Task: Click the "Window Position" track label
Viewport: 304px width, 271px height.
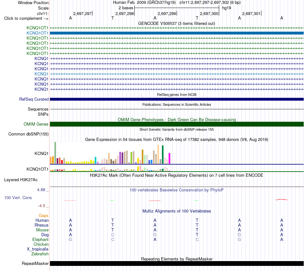Action: [33, 3]
